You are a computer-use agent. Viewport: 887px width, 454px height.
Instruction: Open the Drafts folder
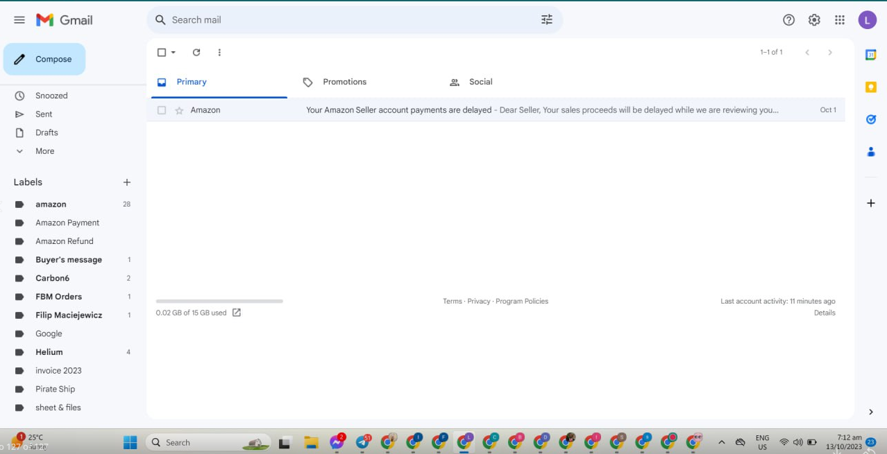(x=47, y=132)
